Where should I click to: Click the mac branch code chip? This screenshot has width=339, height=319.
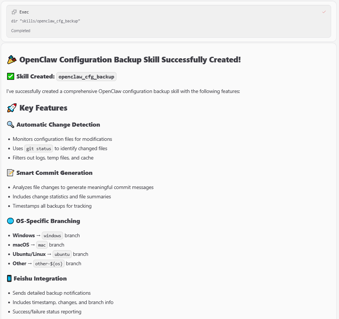tap(42, 245)
